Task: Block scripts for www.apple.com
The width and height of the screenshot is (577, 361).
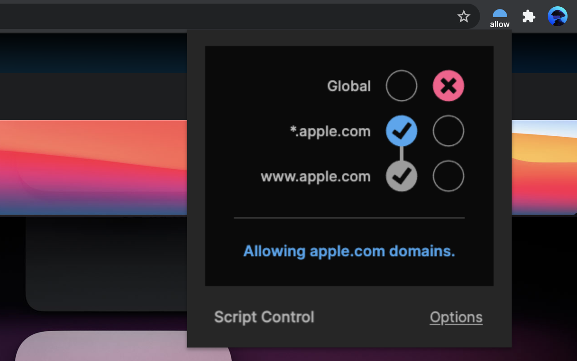Action: pos(448,176)
